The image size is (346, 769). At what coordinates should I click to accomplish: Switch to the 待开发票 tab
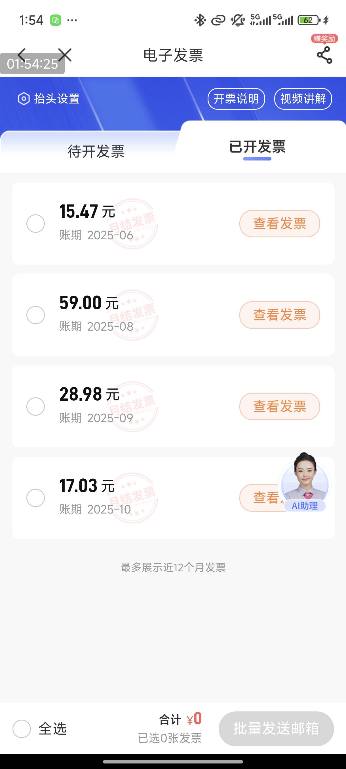96,151
